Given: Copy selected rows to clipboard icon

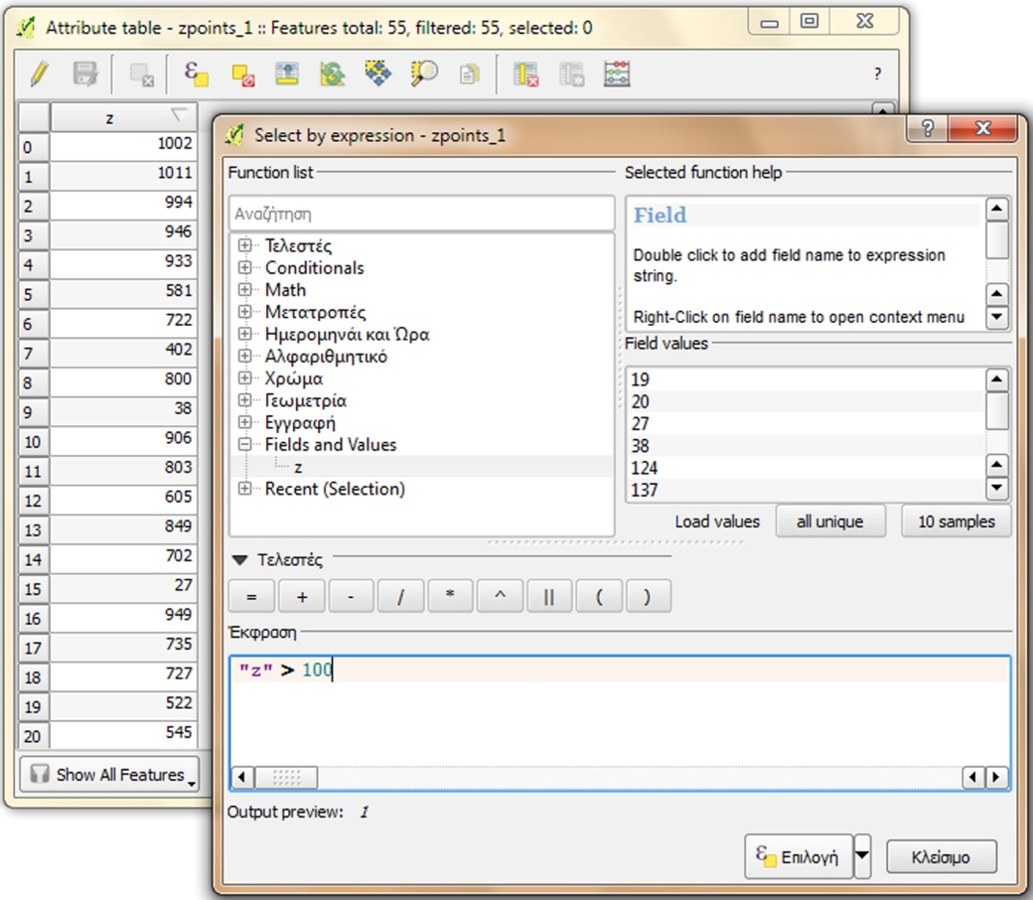Looking at the screenshot, I should (469, 74).
